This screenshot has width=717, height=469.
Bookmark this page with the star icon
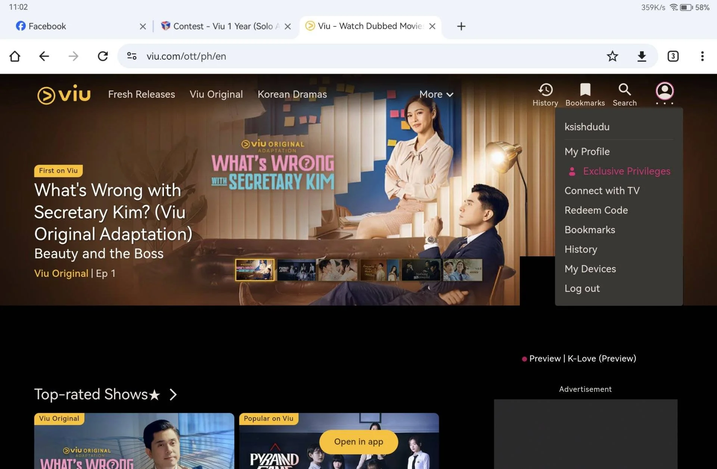[x=612, y=56]
